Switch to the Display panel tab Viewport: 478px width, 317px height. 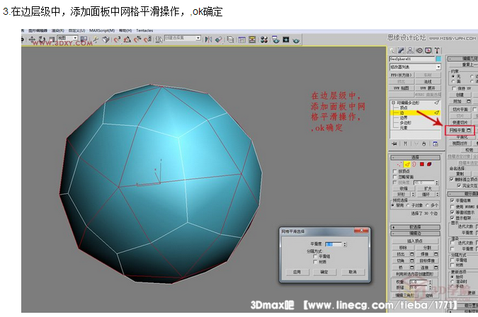pyautogui.click(x=428, y=50)
